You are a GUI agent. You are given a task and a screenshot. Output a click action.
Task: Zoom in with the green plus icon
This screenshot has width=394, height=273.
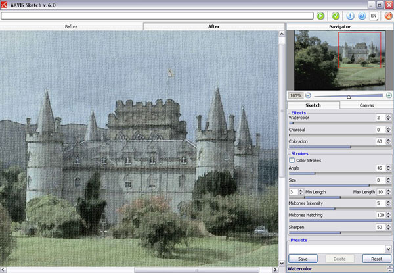389,95
